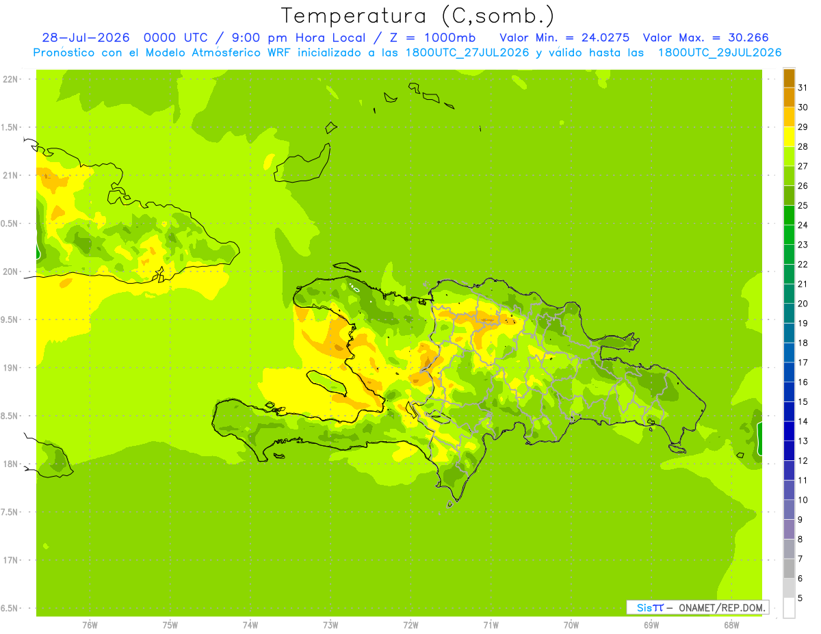Screen dimensions: 821x634
Task: Click the ONAMET/REP.DOM. credit label
Action: [x=721, y=607]
